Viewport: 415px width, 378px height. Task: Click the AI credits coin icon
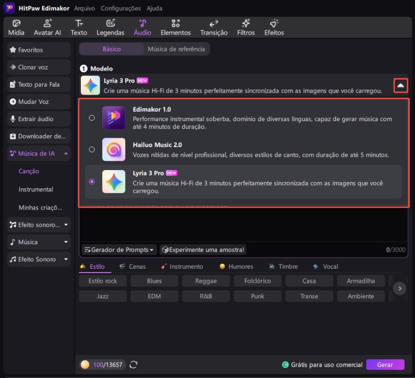pyautogui.click(x=85, y=364)
